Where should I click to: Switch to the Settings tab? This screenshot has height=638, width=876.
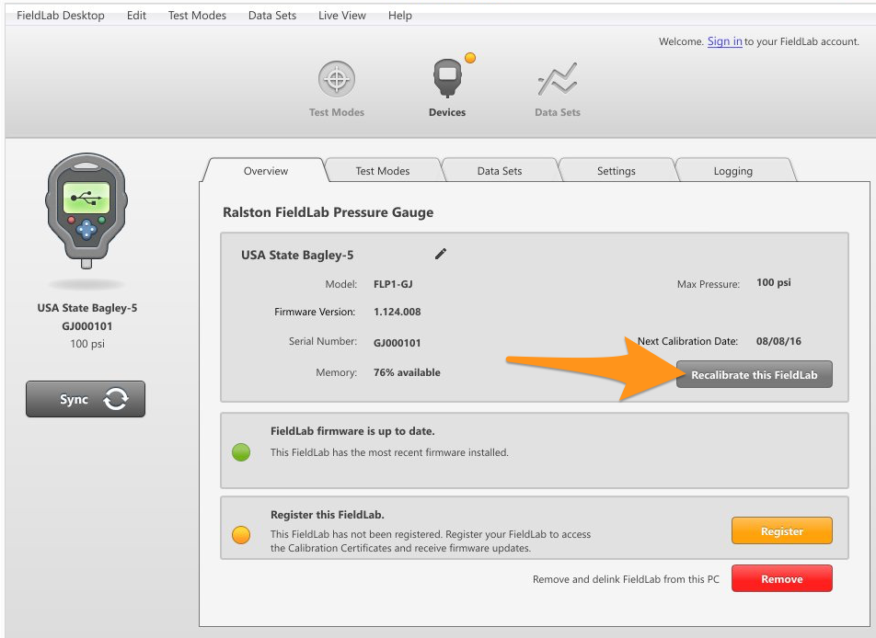[617, 170]
